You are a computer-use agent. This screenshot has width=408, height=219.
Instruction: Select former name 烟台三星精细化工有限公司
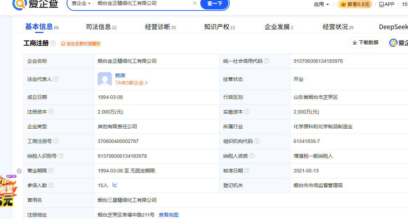[127, 200]
